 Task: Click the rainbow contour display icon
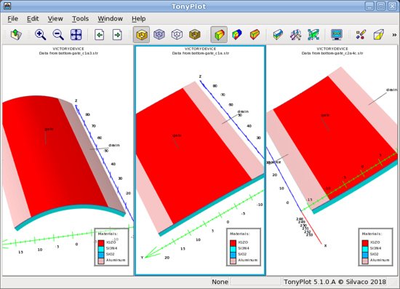tap(237, 34)
